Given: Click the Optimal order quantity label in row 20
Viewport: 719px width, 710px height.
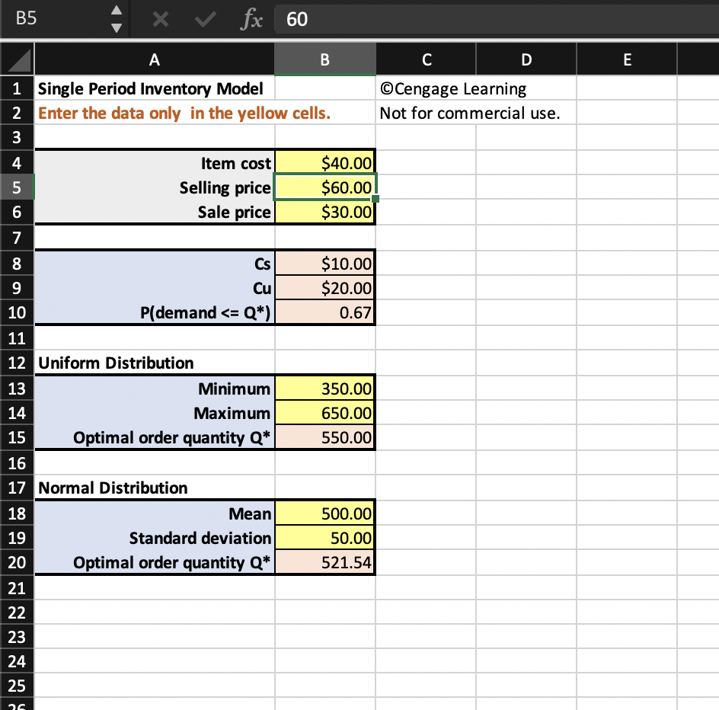Looking at the screenshot, I should coord(155,562).
